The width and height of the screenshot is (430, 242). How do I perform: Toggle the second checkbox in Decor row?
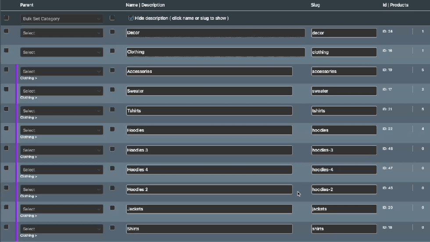coord(112,32)
